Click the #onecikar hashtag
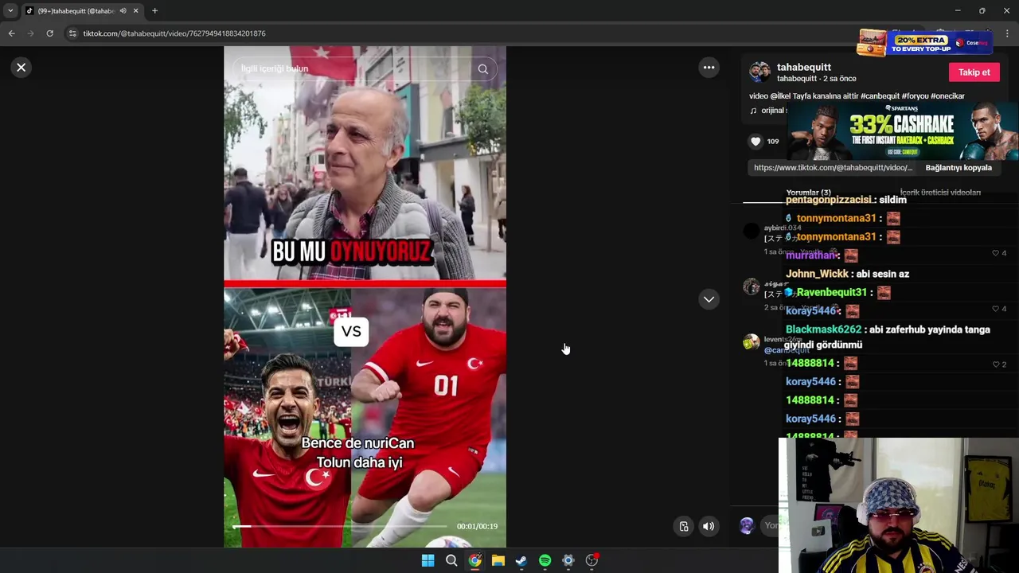1019x573 pixels. pos(947,96)
